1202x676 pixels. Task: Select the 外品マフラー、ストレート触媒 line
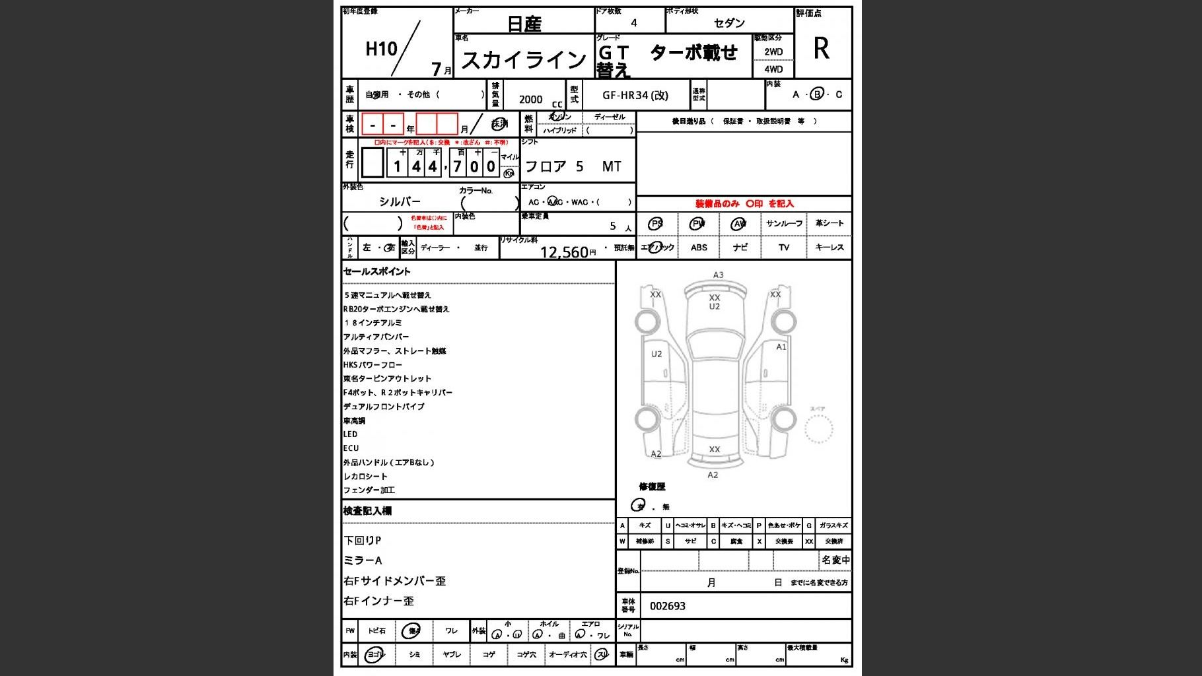click(394, 351)
